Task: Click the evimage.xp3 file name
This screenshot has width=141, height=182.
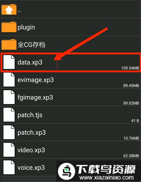Action: pos(36,80)
